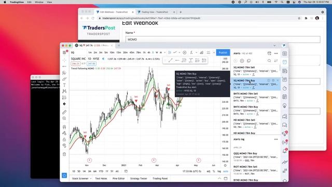Select the 1Y date range button
The width and height of the screenshot is (332, 187).
pos(107,171)
